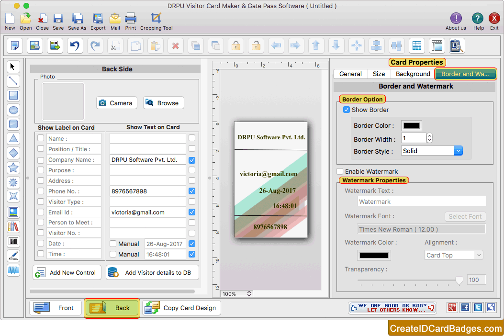The height and width of the screenshot is (336, 504).
Task: Click the 'We are good or bad' feedback banner
Action: [x=392, y=308]
